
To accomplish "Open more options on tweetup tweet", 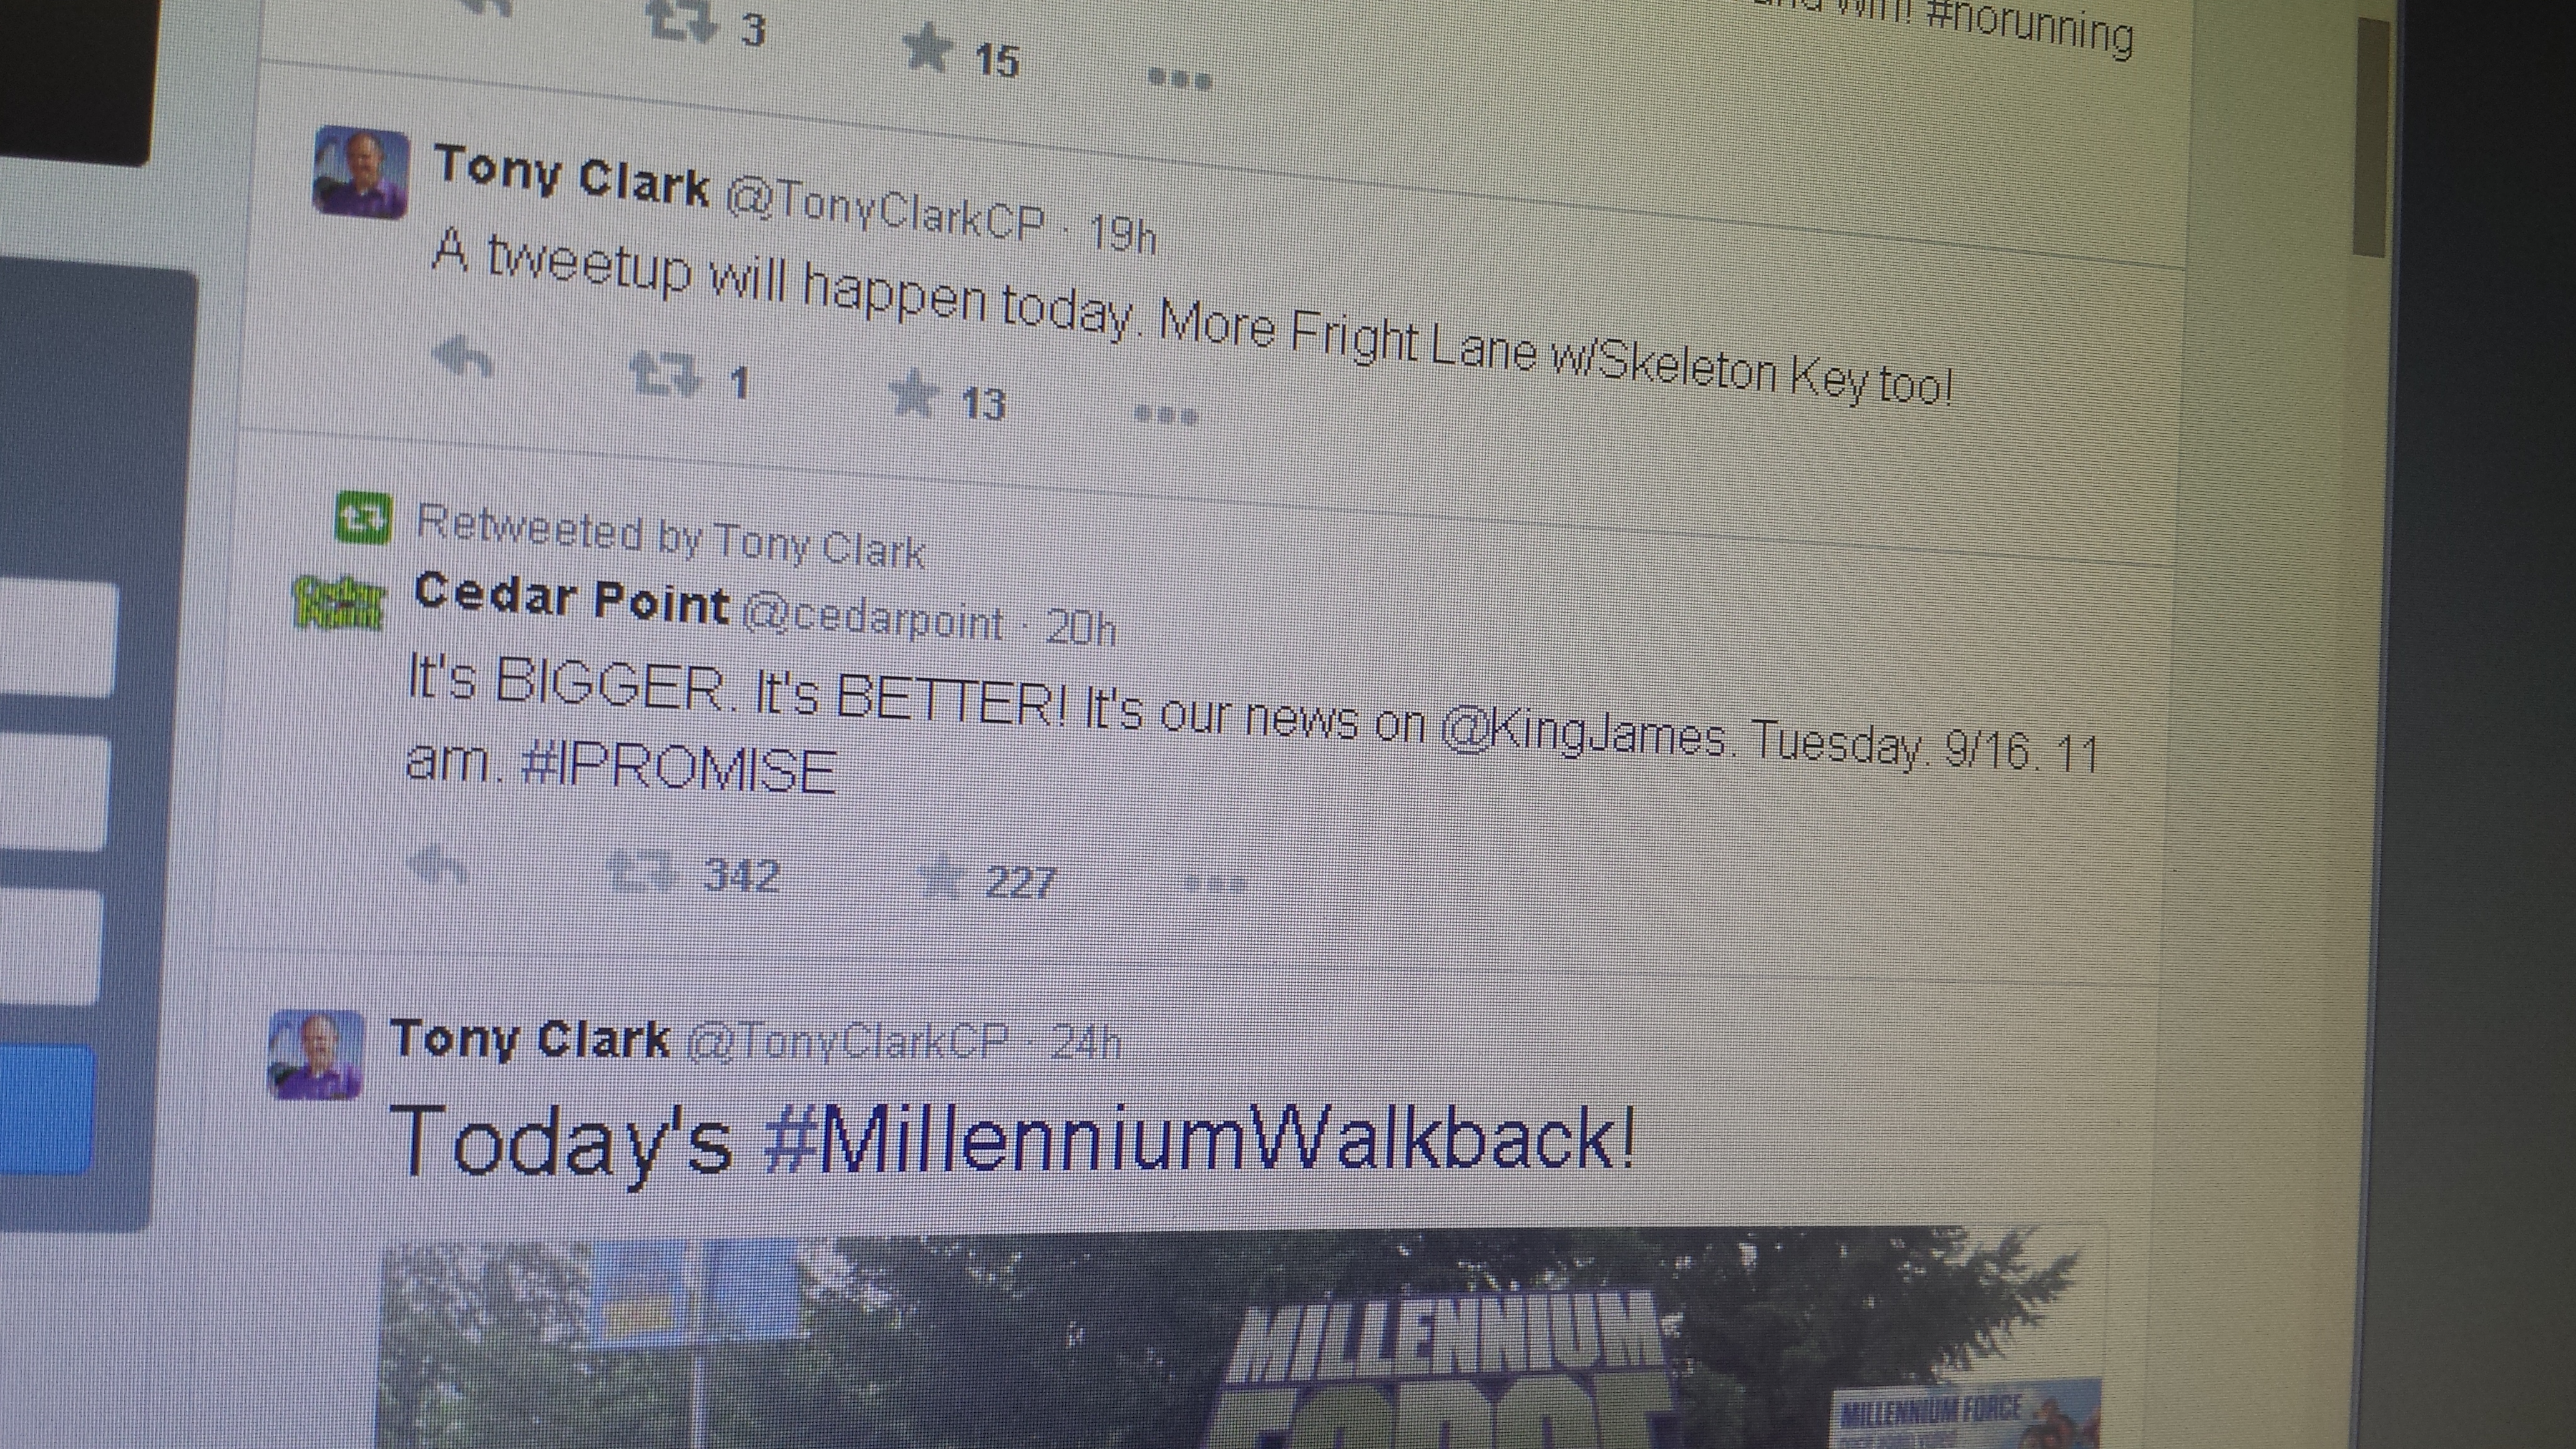I will 1166,415.
